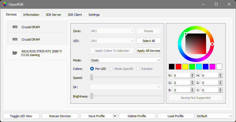Image resolution: width=236 pixels, height=122 pixels.
Task: Open the Dir direction dropdown
Action: (x=126, y=87)
